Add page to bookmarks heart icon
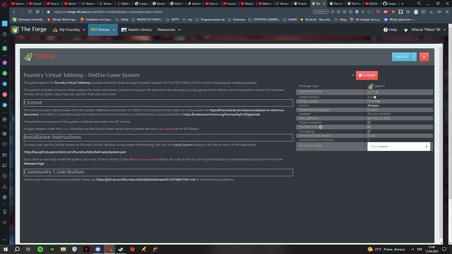This screenshot has height=254, width=452. [x=369, y=12]
